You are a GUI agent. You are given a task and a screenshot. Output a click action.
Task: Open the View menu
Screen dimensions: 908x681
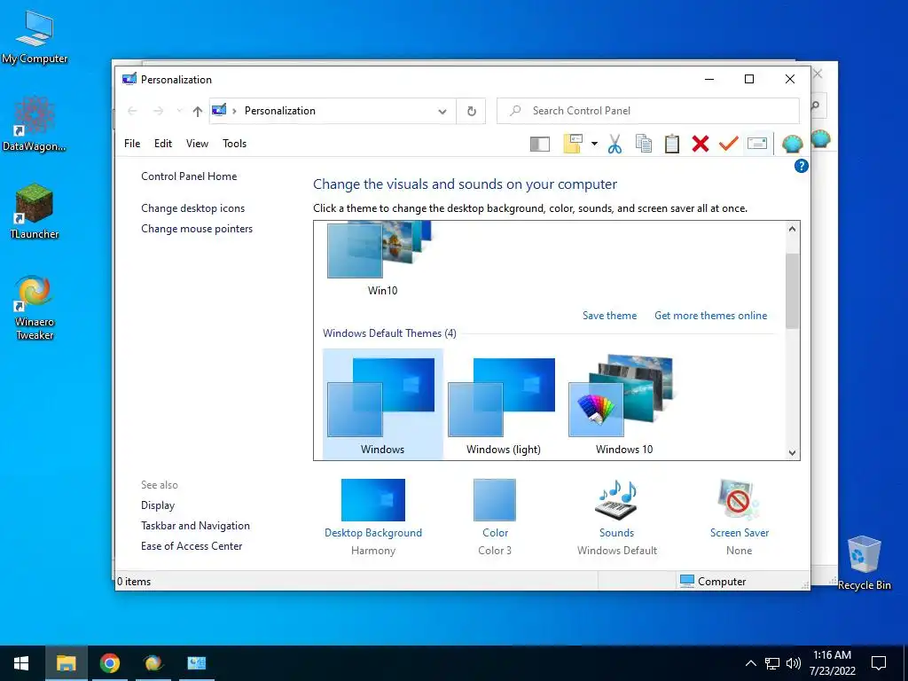tap(197, 144)
